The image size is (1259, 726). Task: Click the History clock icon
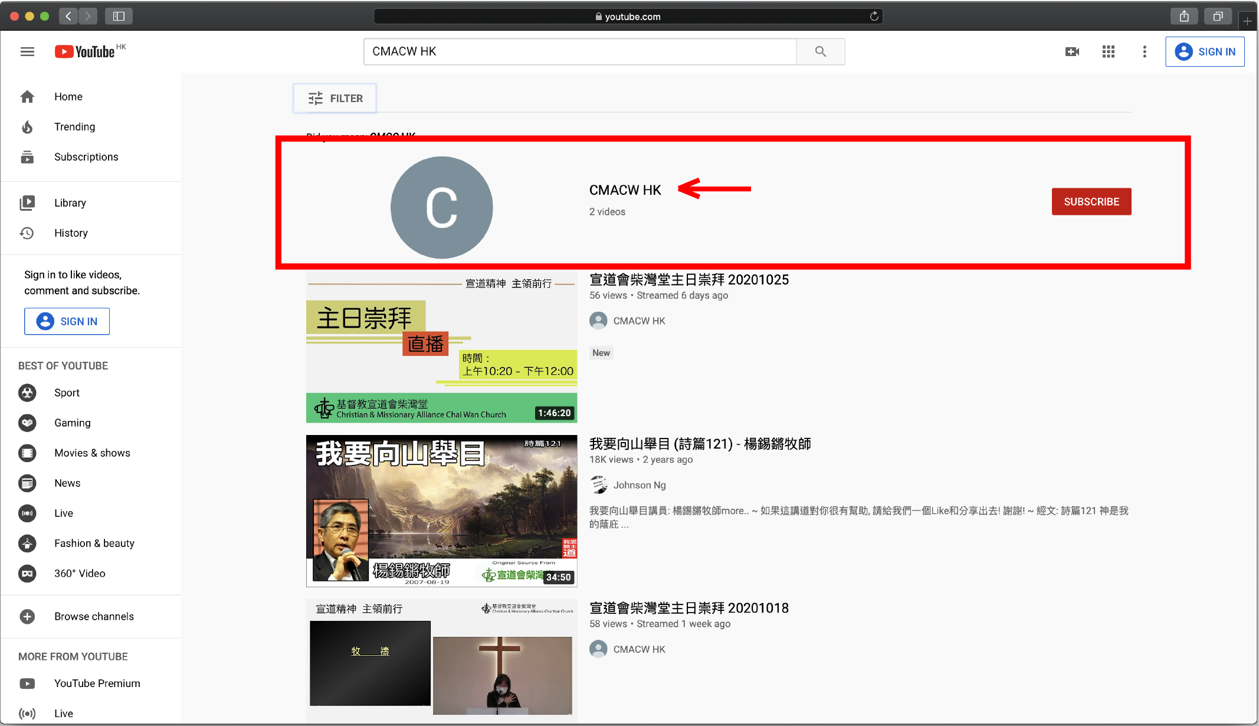click(27, 233)
